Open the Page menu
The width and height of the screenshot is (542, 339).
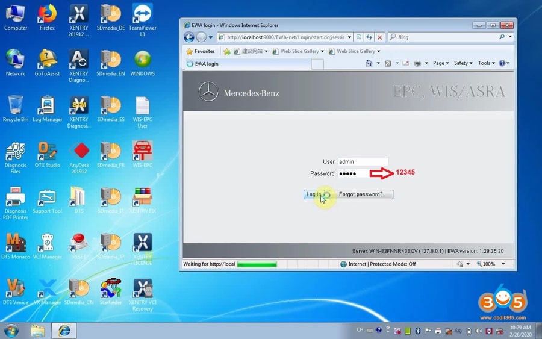pyautogui.click(x=441, y=63)
